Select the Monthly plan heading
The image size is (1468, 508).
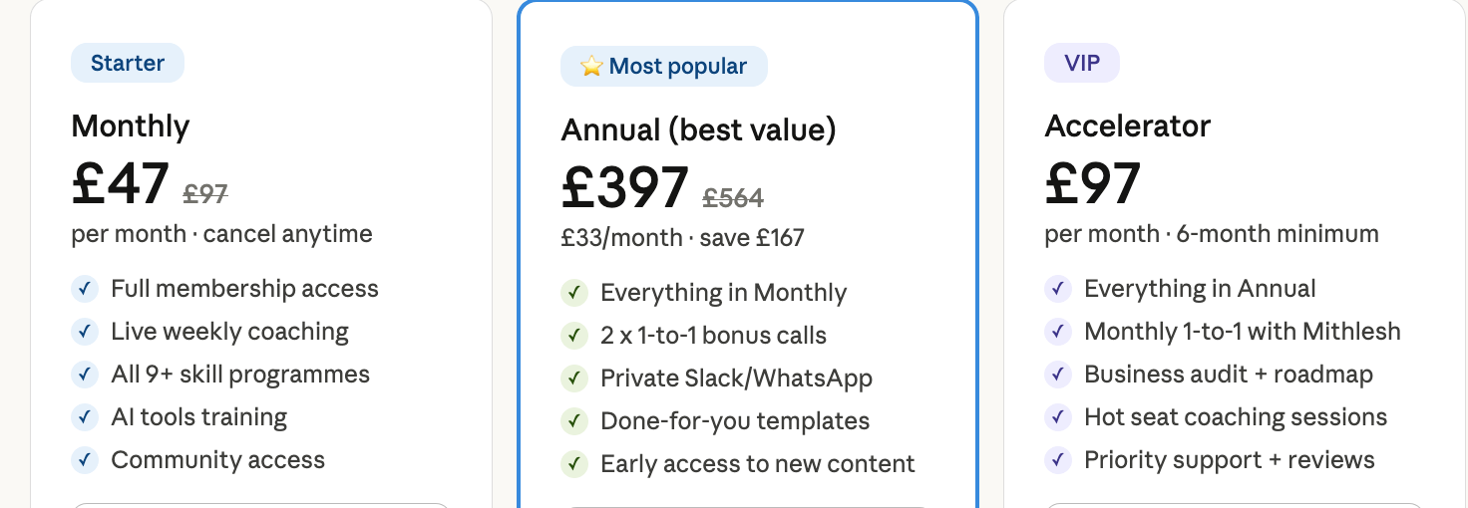[x=131, y=127]
